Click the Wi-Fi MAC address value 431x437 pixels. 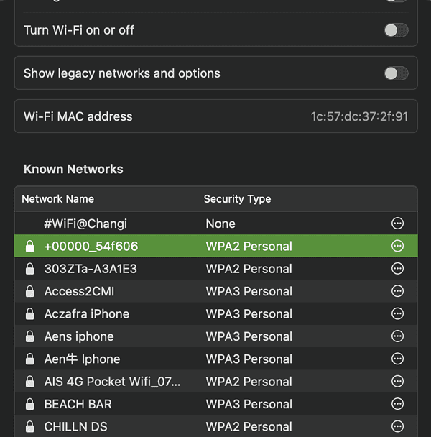pyautogui.click(x=359, y=116)
